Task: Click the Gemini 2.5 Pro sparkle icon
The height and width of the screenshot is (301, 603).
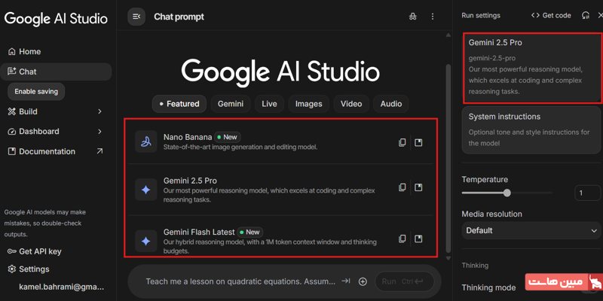Action: point(145,190)
